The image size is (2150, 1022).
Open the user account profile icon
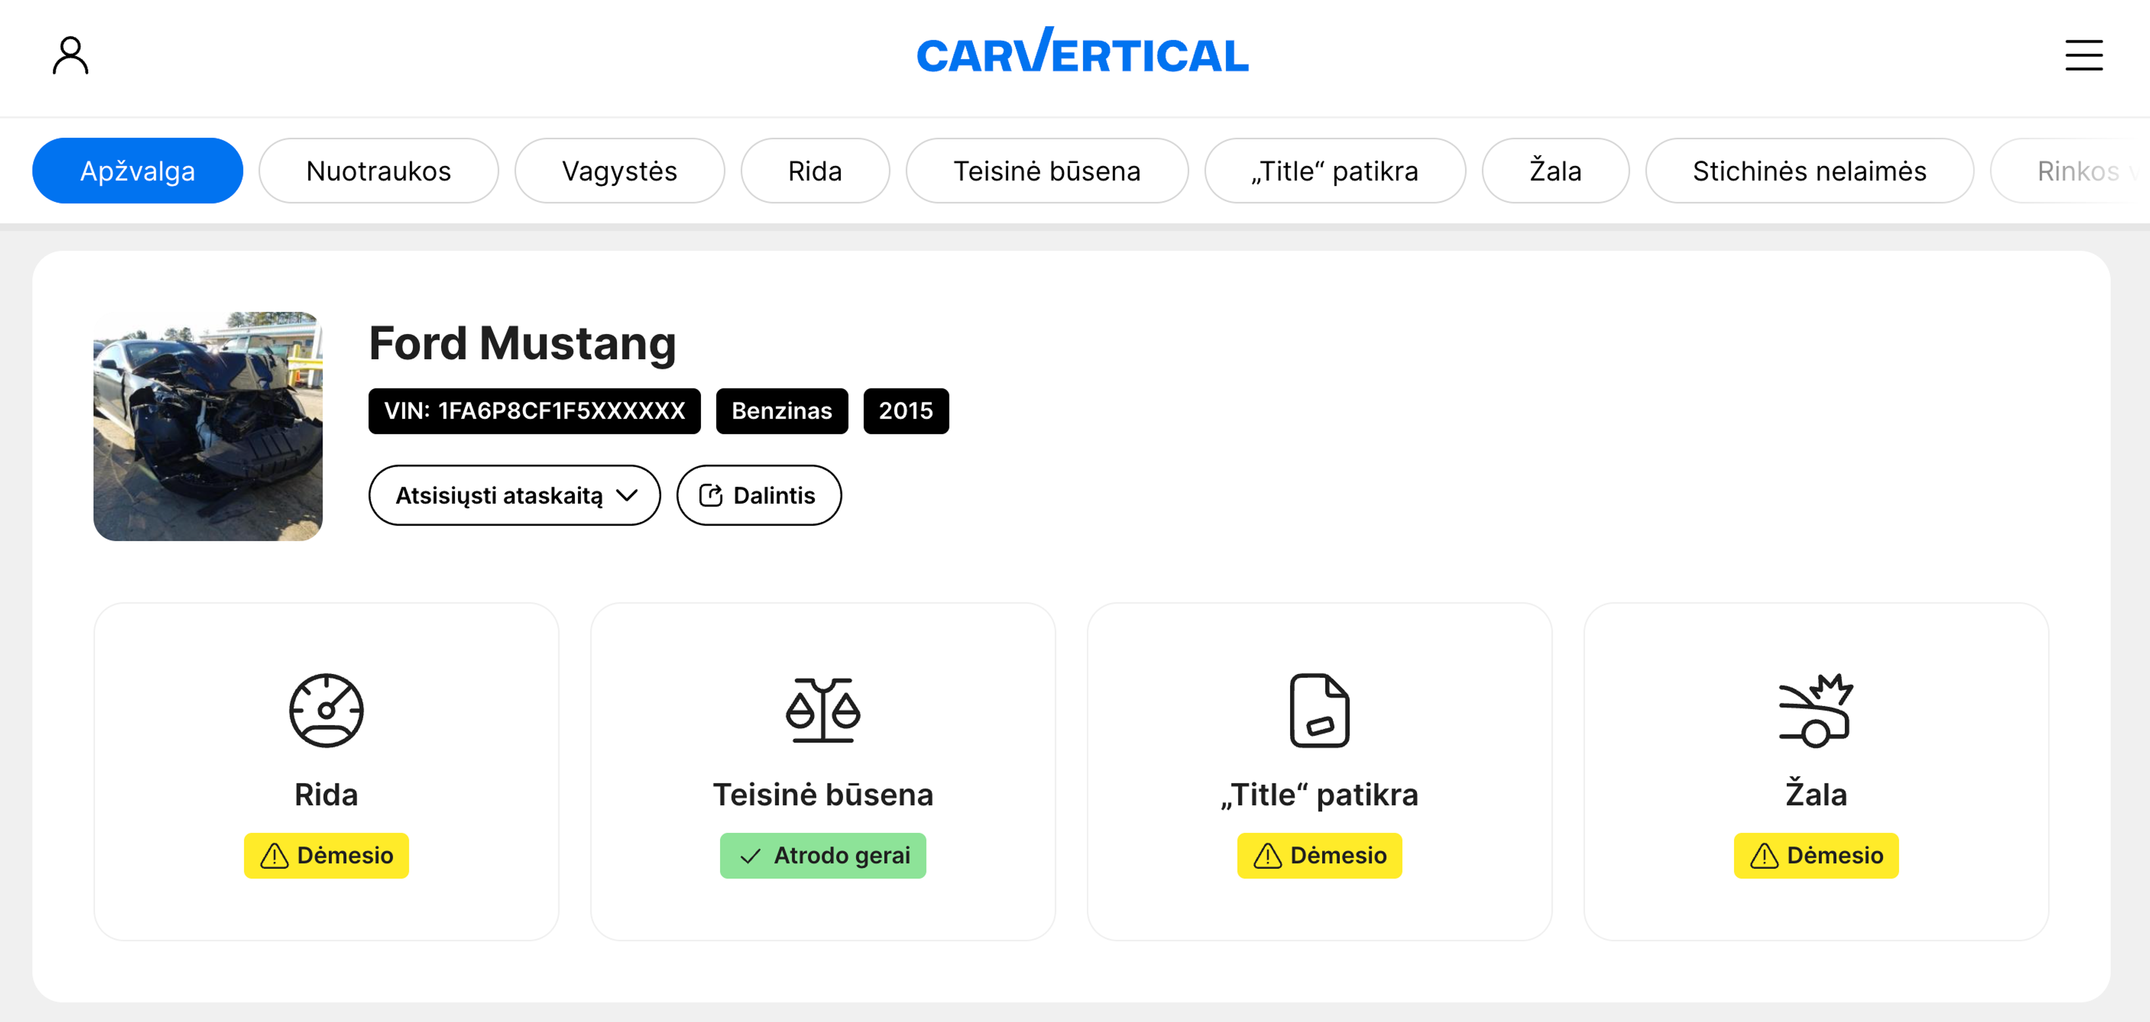click(x=70, y=55)
